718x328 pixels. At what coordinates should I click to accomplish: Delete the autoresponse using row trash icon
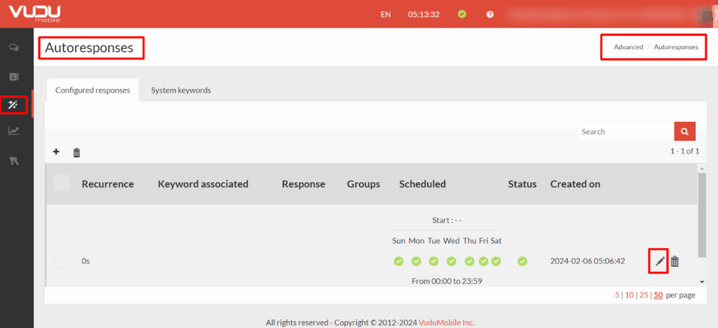[x=675, y=261]
